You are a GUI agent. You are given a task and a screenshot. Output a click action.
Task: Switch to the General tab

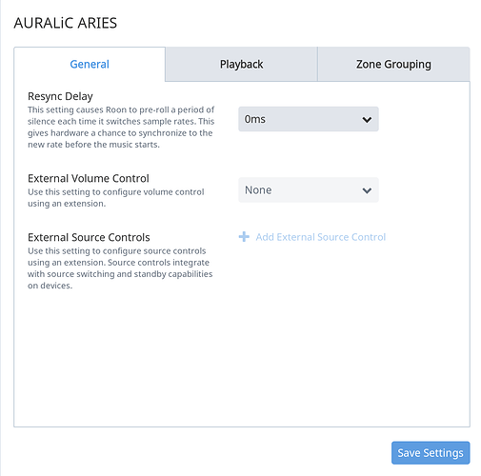coord(90,65)
